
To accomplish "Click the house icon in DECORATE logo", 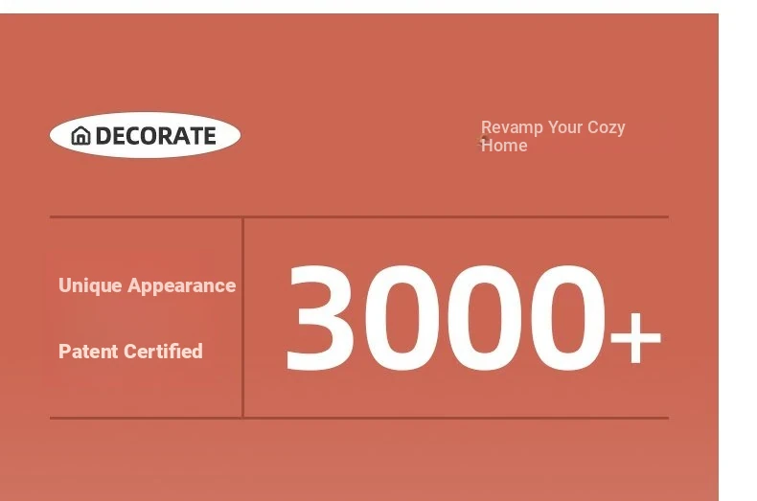I will point(81,136).
